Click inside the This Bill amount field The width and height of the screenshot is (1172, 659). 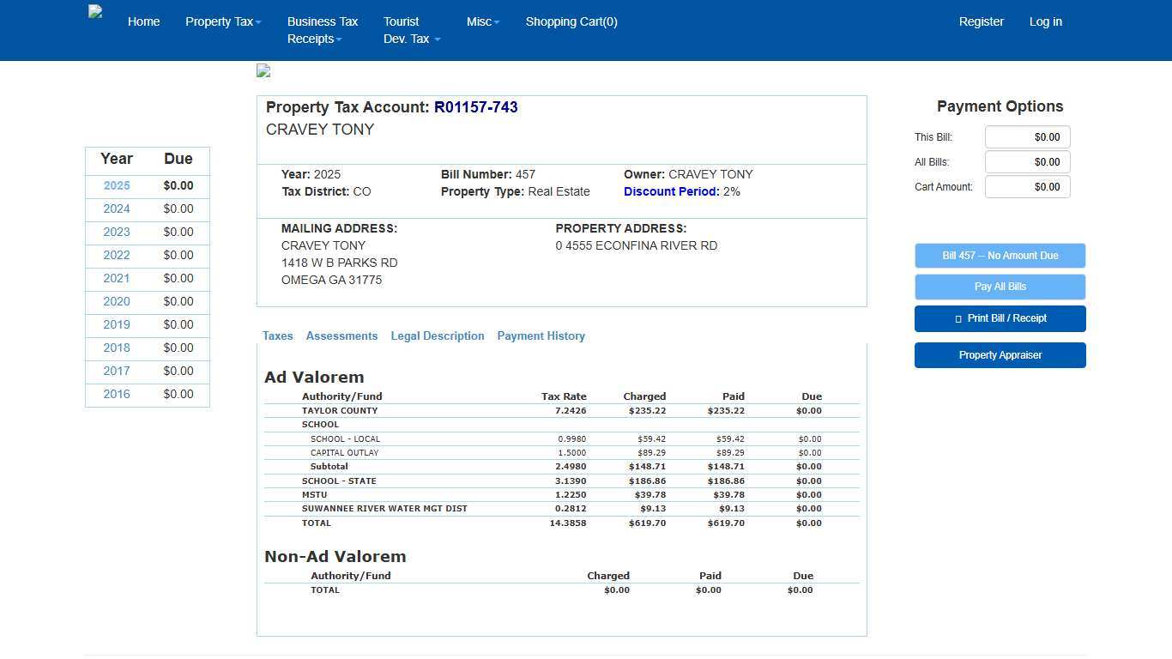[x=1027, y=136]
